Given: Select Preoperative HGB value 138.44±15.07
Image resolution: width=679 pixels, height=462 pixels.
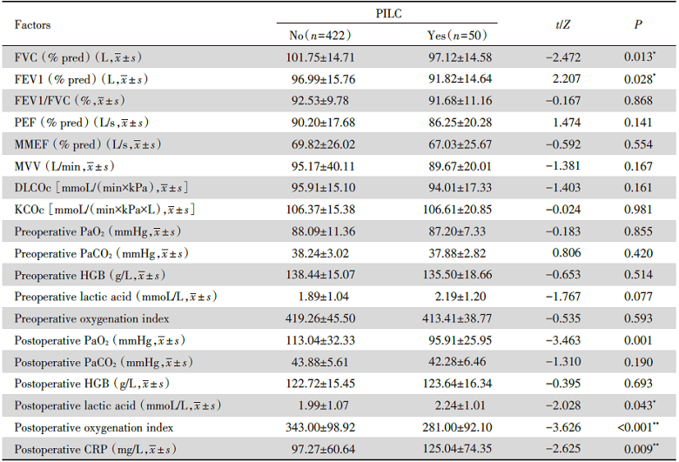Looking at the screenshot, I should point(319,274).
